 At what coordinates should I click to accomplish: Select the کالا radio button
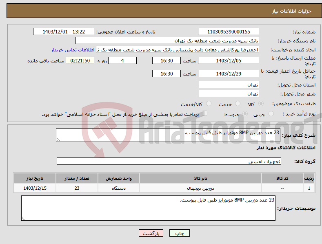pos(261,104)
